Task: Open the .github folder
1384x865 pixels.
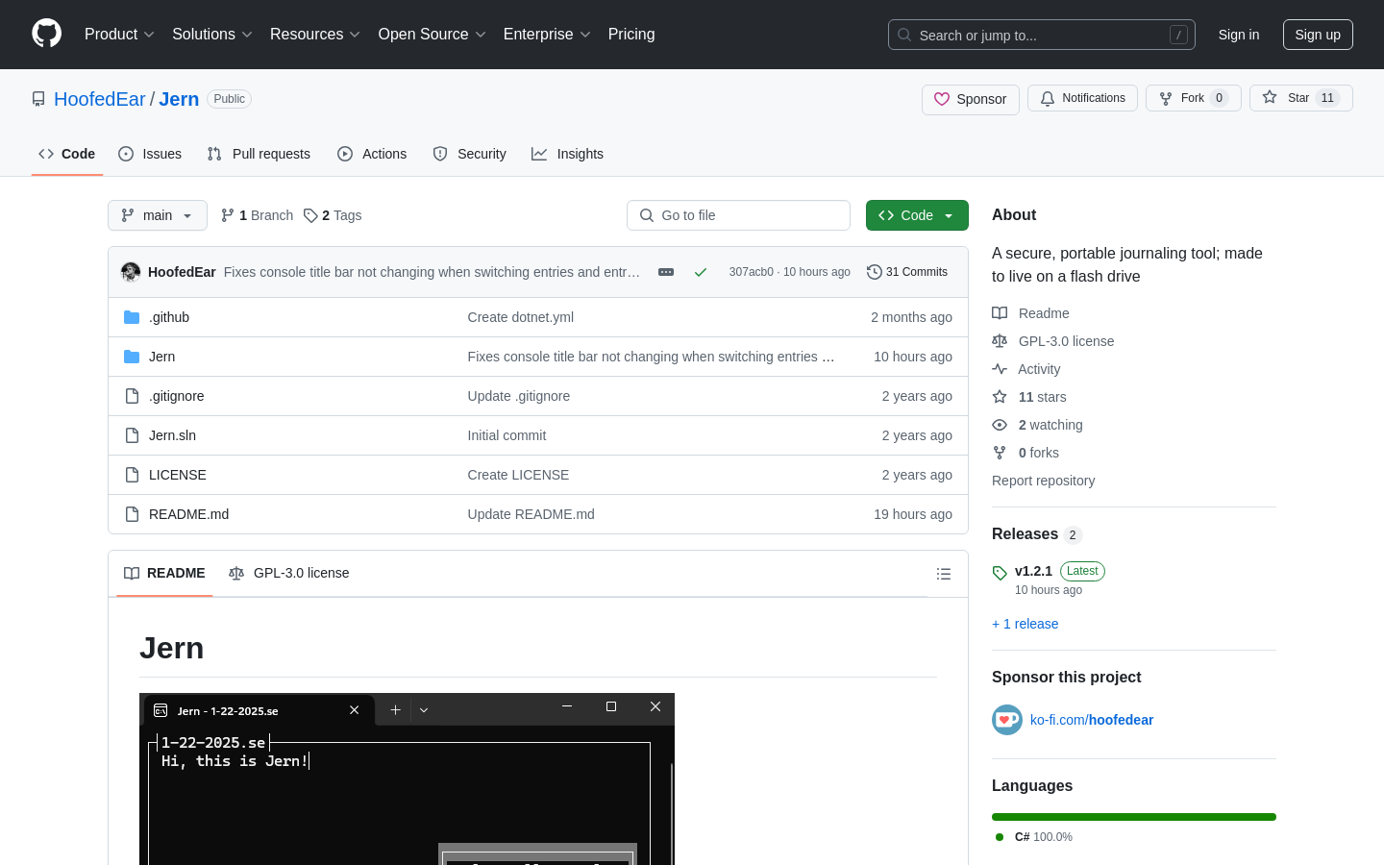Action: [x=169, y=317]
